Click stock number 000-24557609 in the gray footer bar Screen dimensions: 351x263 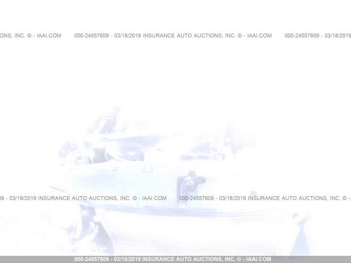point(93,259)
